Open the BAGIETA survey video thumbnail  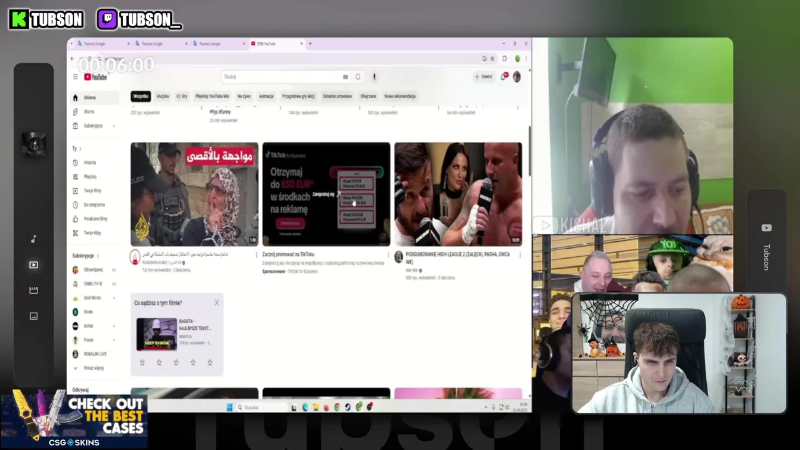point(157,334)
